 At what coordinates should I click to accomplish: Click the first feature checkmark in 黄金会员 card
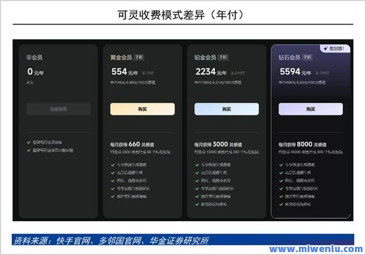[x=113, y=165]
